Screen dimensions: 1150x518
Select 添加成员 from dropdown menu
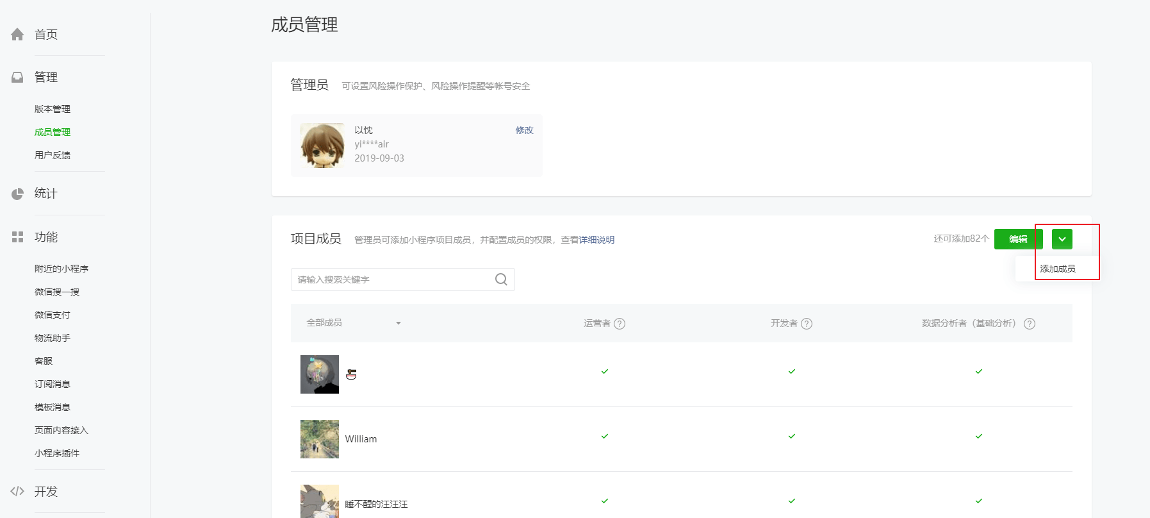pyautogui.click(x=1058, y=269)
